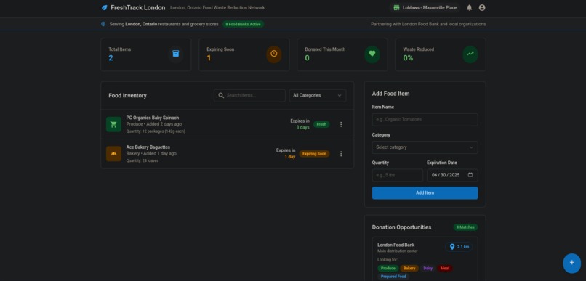Click 'Quantity: 12 packages (142g each)' text

point(156,131)
